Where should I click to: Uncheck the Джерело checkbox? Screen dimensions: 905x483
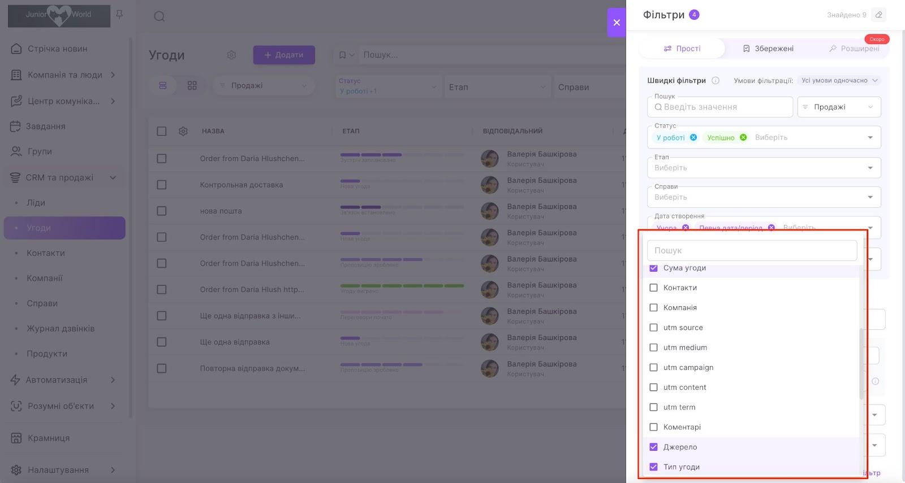tap(653, 447)
